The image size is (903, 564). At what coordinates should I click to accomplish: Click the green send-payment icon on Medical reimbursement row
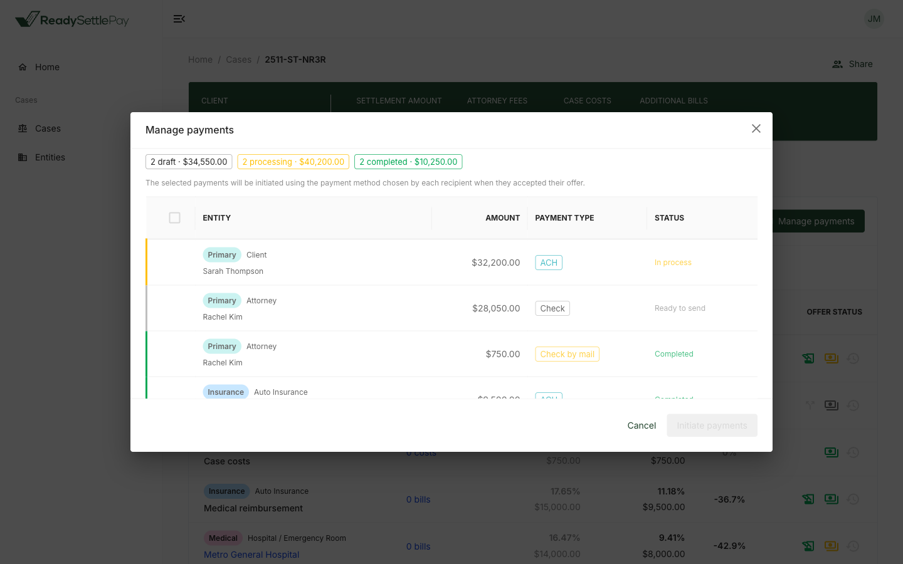[808, 499]
